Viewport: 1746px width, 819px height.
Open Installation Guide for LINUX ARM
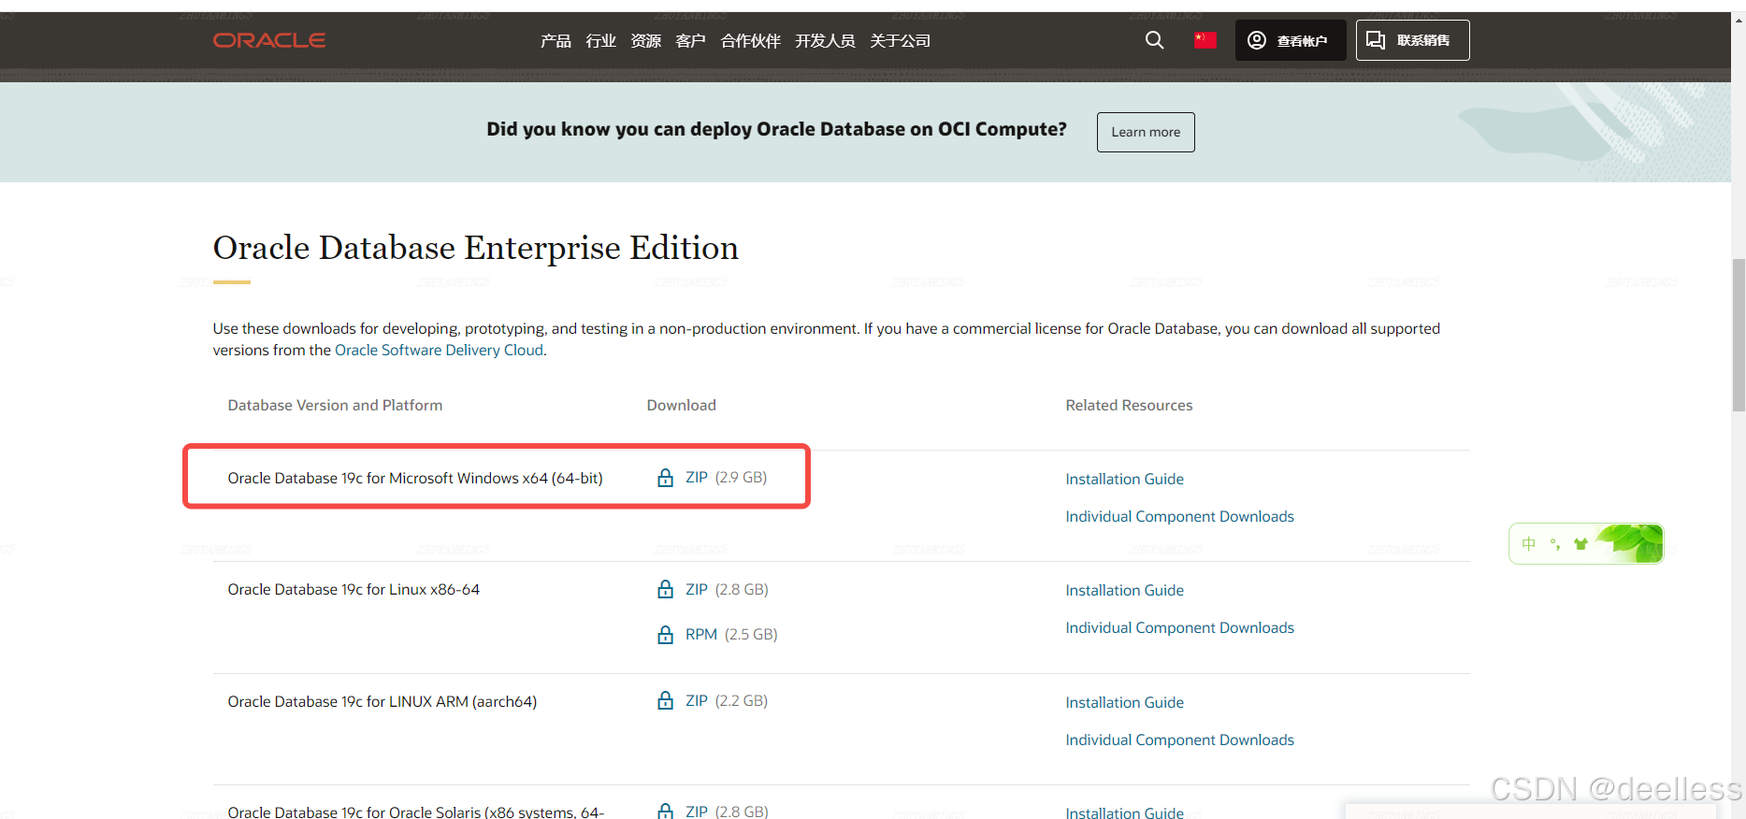[1124, 702]
